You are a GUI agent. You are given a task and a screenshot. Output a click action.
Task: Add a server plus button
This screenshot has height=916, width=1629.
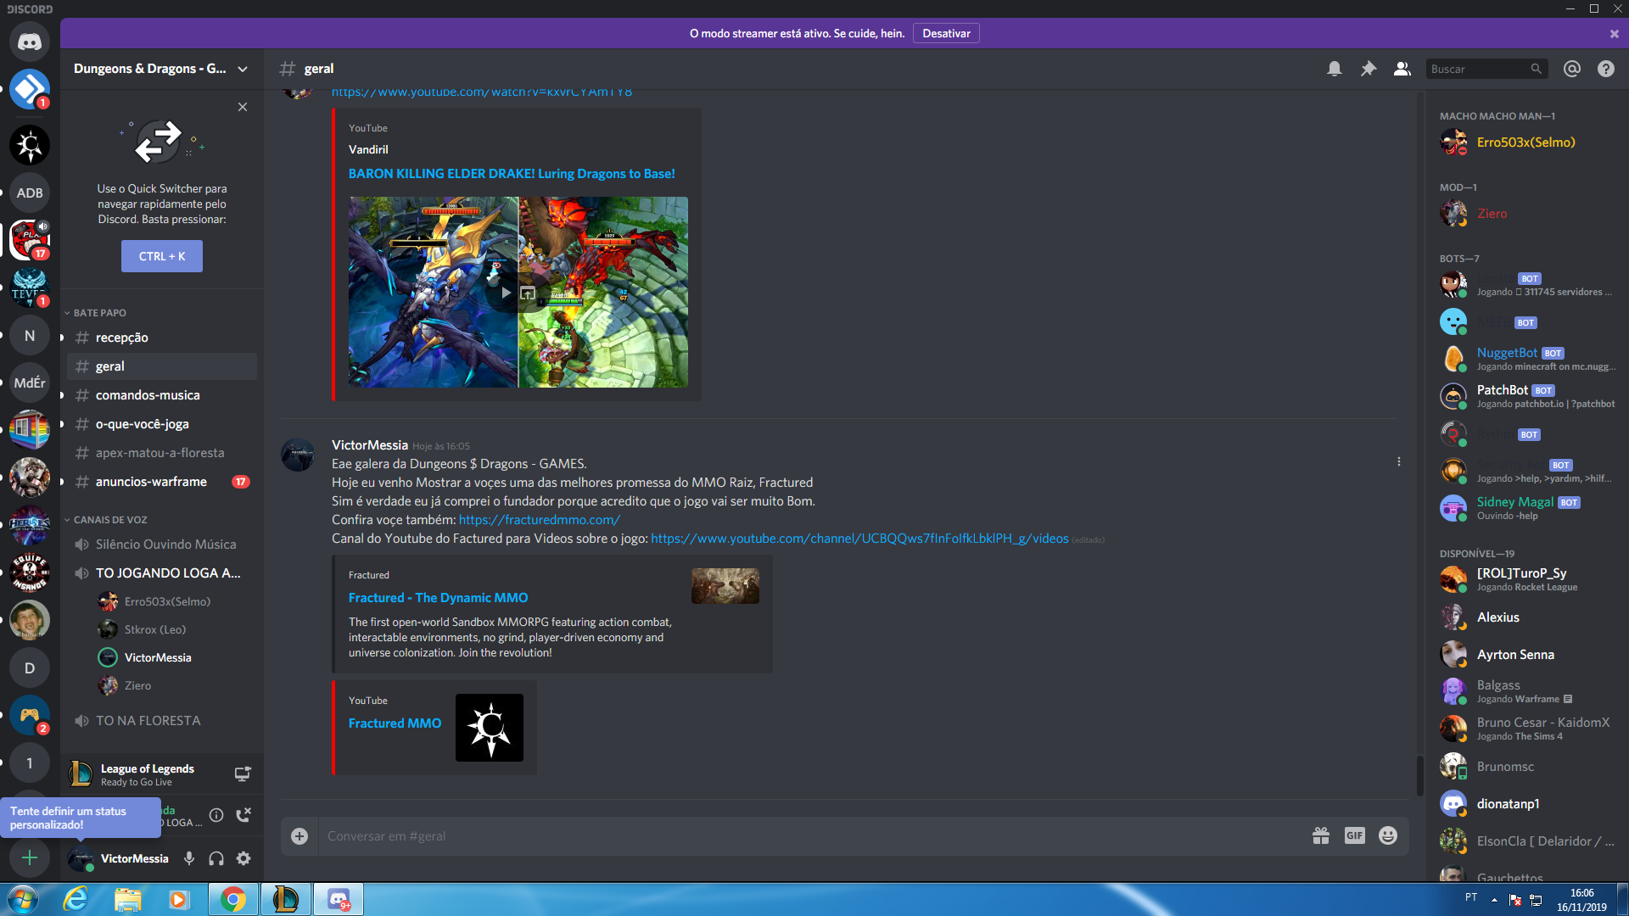pyautogui.click(x=30, y=857)
